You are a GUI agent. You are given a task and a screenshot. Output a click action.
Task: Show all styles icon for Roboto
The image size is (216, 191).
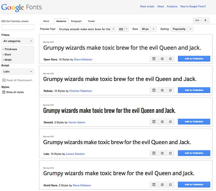coord(154,90)
